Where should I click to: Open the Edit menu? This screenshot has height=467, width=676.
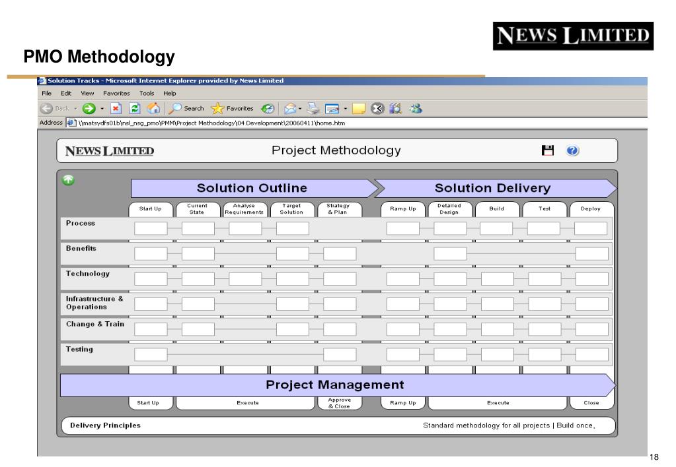click(66, 93)
